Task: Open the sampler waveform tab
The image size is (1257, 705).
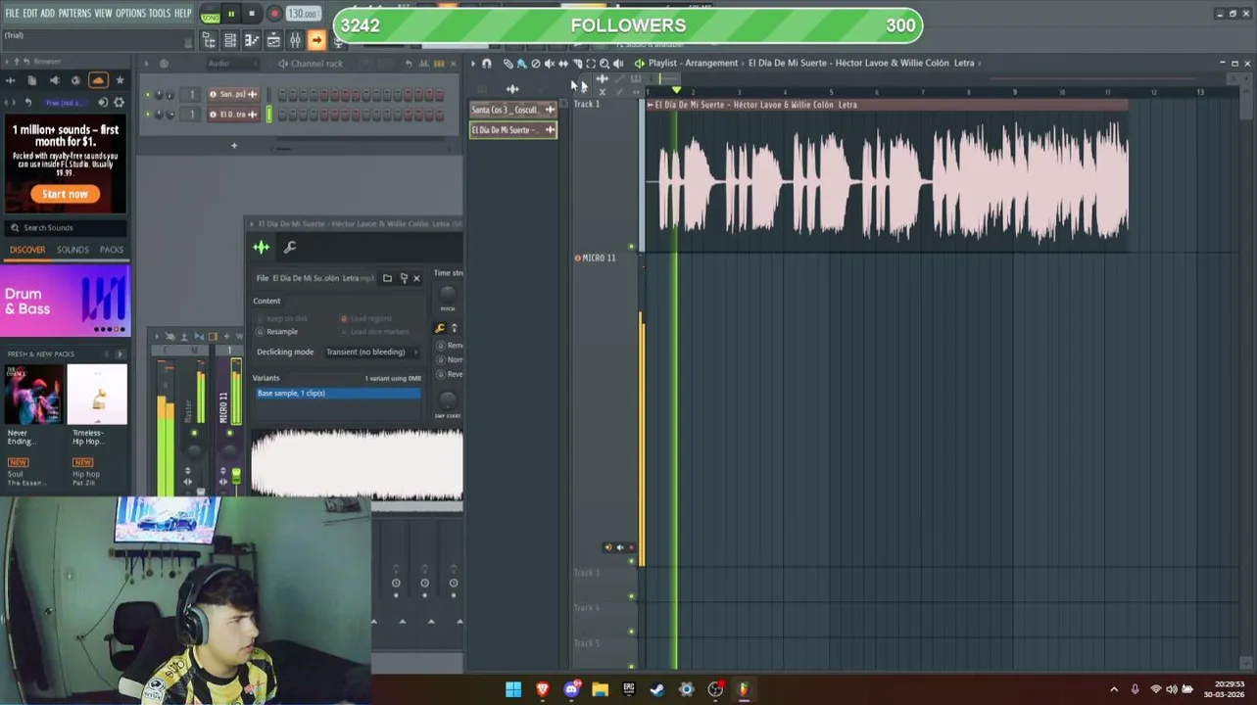Action: click(x=261, y=248)
